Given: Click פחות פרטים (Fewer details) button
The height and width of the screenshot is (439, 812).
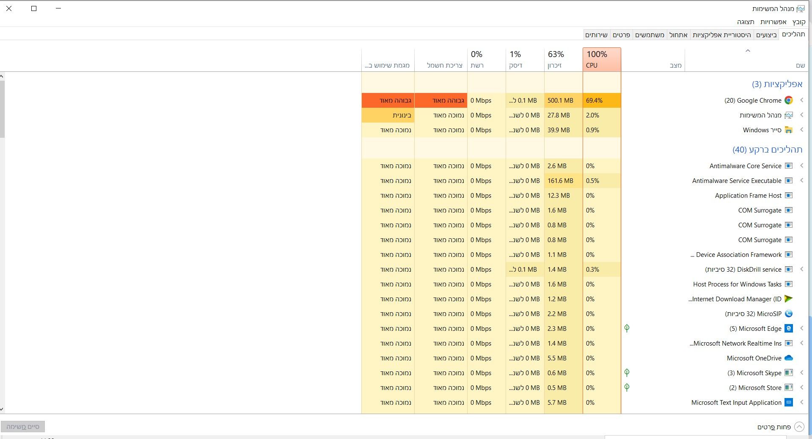Looking at the screenshot, I should click(780, 427).
